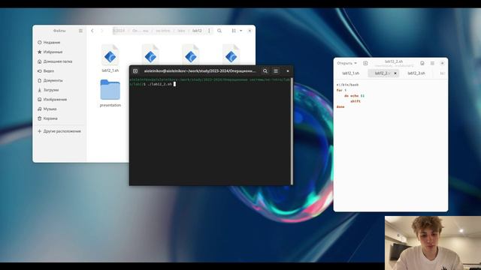This screenshot has width=481, height=270.
Task: Click search icon in terminal header
Action: point(265,71)
